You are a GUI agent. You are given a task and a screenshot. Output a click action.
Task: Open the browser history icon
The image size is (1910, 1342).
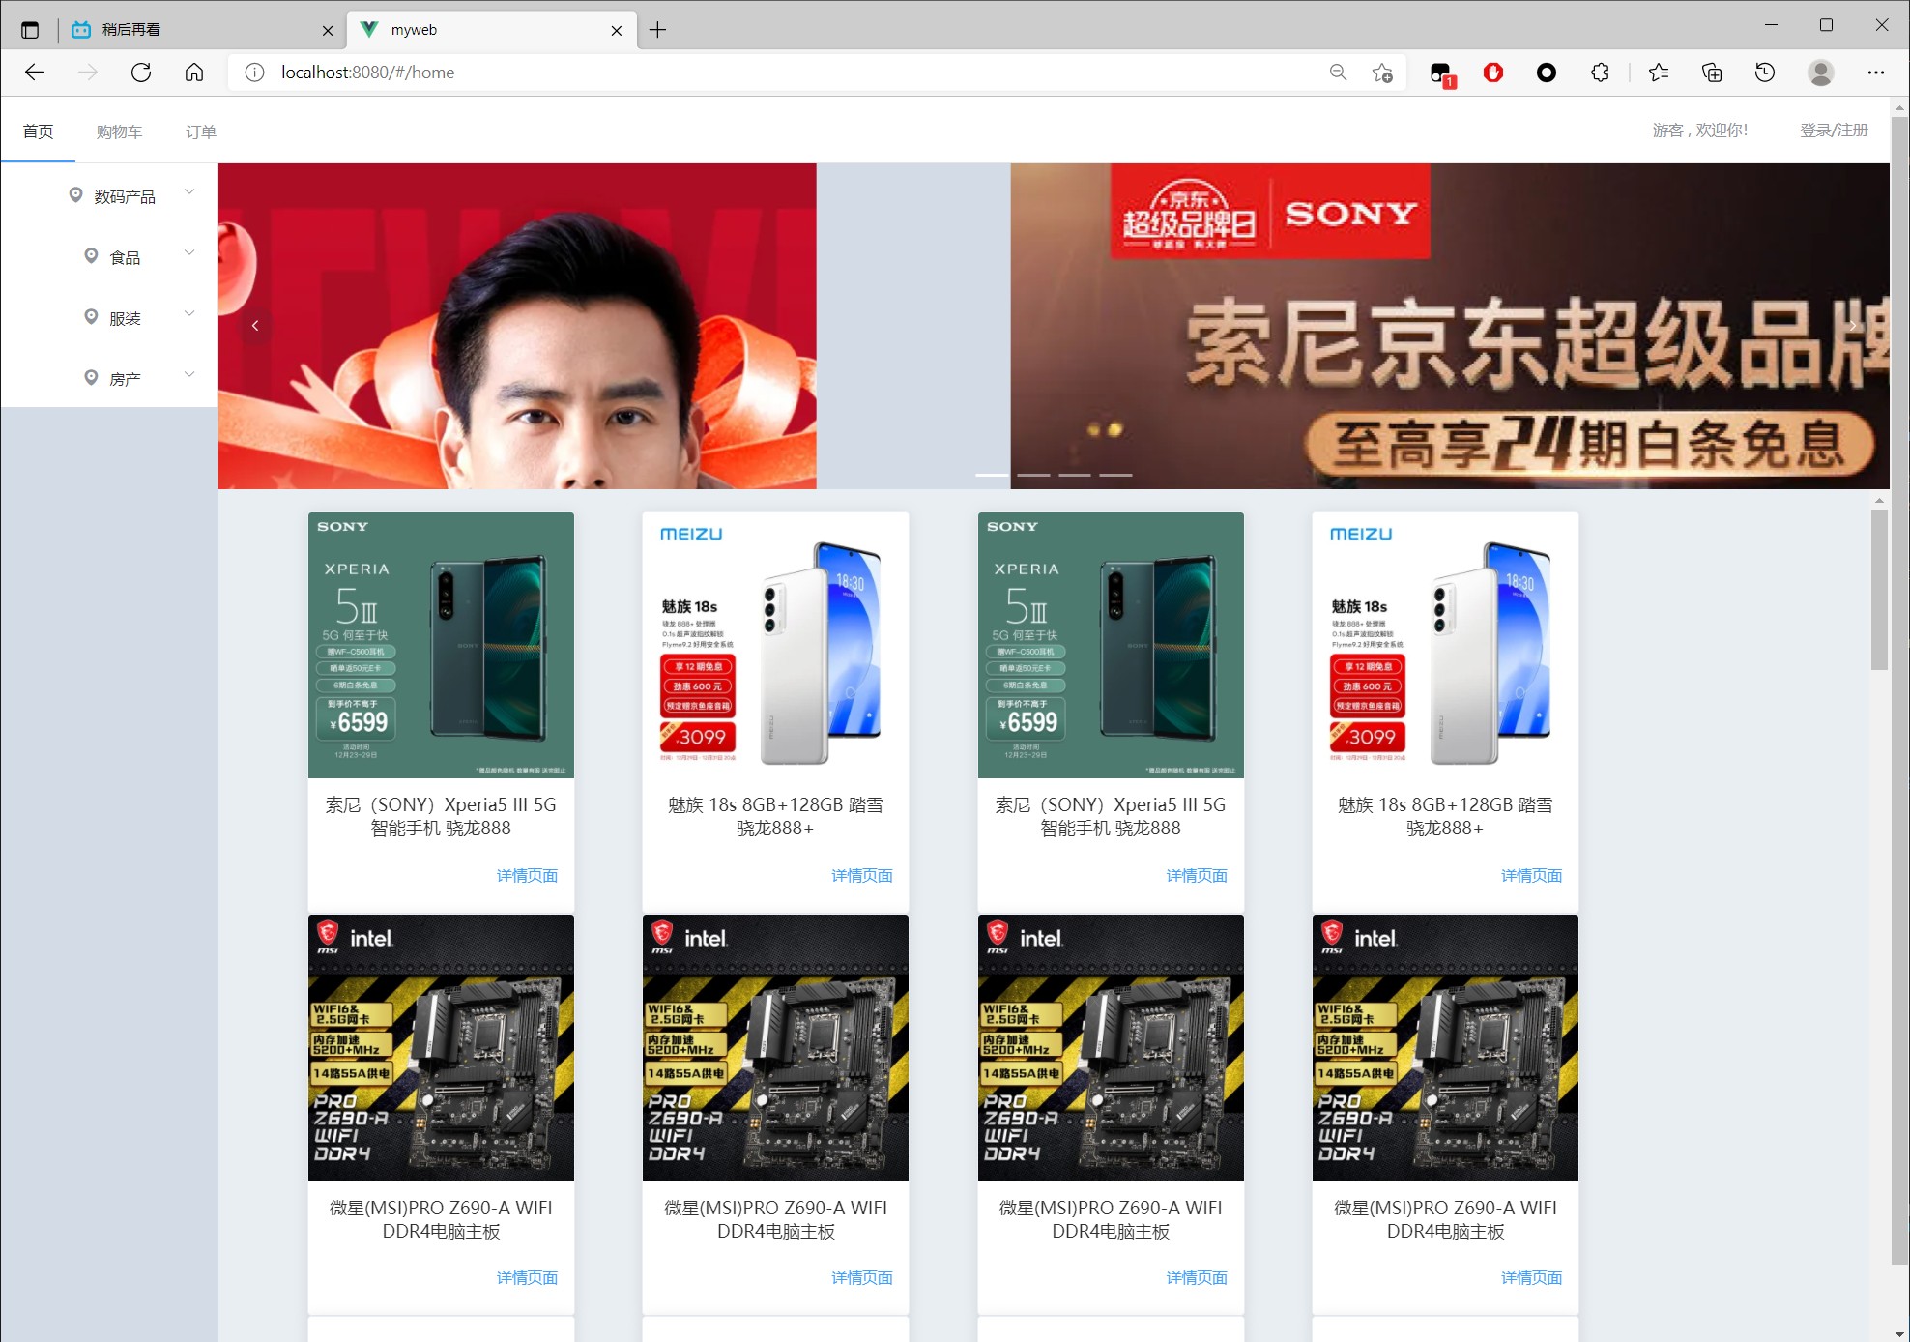pyautogui.click(x=1764, y=72)
